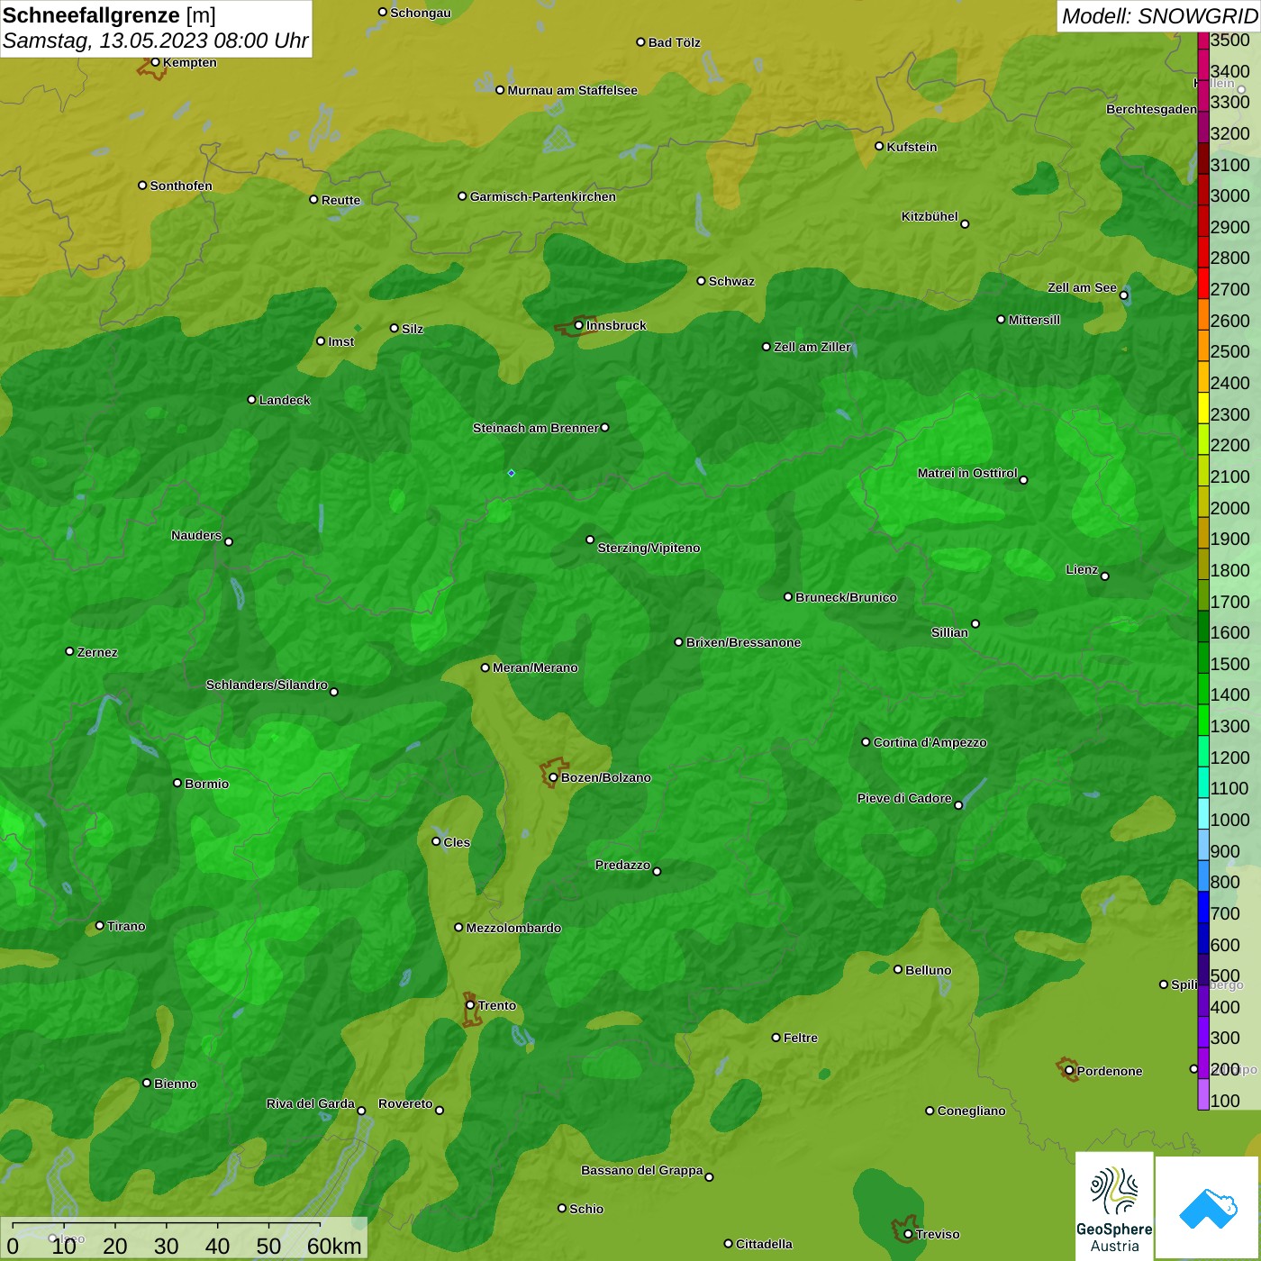The height and width of the screenshot is (1261, 1261).
Task: Click the Pordenone city marker dot
Action: click(1069, 1071)
